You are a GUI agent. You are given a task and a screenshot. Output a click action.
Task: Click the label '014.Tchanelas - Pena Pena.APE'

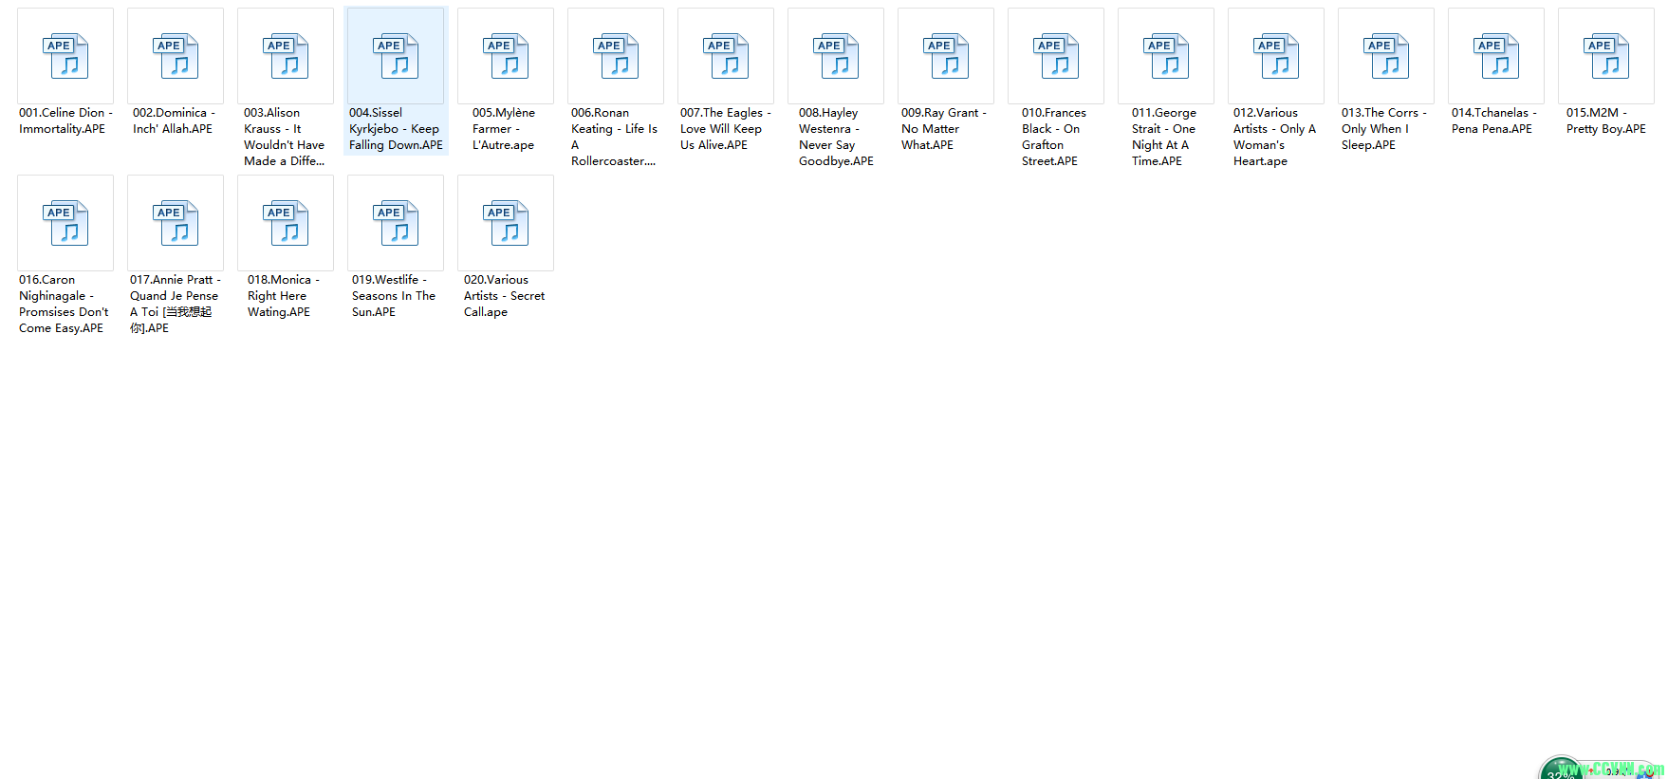pyautogui.click(x=1494, y=121)
